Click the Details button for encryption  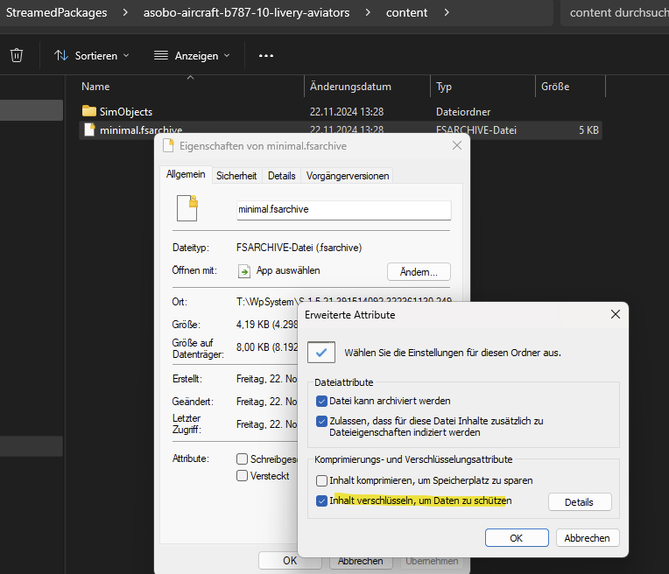[580, 502]
